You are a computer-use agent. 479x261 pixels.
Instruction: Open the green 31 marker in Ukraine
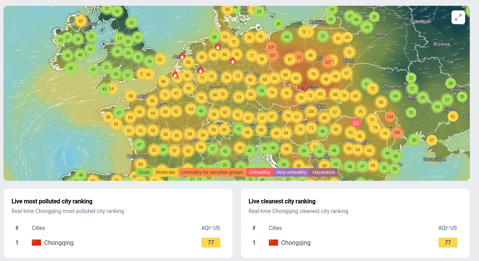(x=411, y=112)
